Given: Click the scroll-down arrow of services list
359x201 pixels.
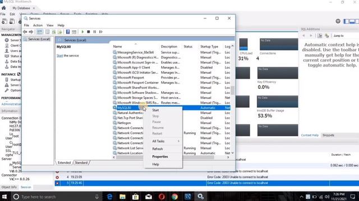Looking at the screenshot, I should 232,153.
